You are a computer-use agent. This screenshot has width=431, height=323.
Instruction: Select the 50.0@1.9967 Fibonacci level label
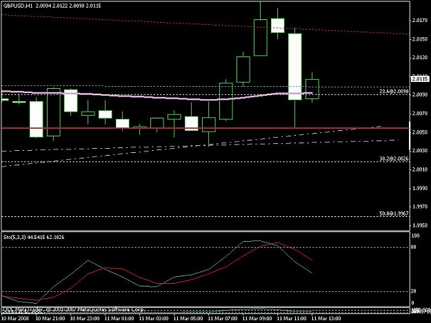(x=394, y=213)
